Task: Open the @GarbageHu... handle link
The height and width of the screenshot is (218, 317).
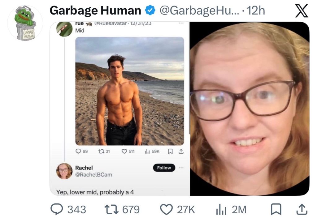Action: click(x=199, y=11)
